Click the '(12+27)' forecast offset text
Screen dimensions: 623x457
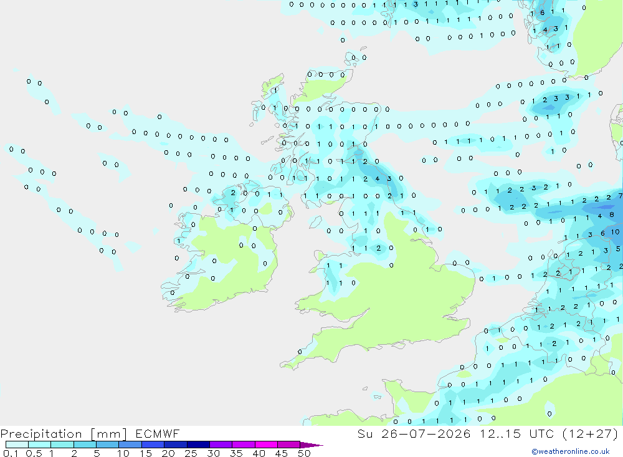point(591,433)
